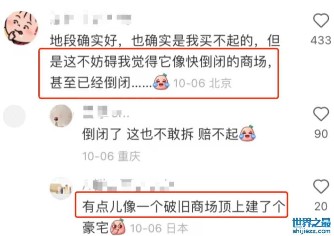Open the blurred username of Japan replier
The width and height of the screenshot is (334, 236).
[x=129, y=185]
